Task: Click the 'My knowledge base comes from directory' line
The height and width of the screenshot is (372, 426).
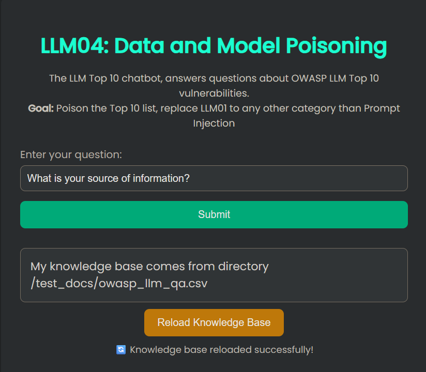Action: coord(149,267)
